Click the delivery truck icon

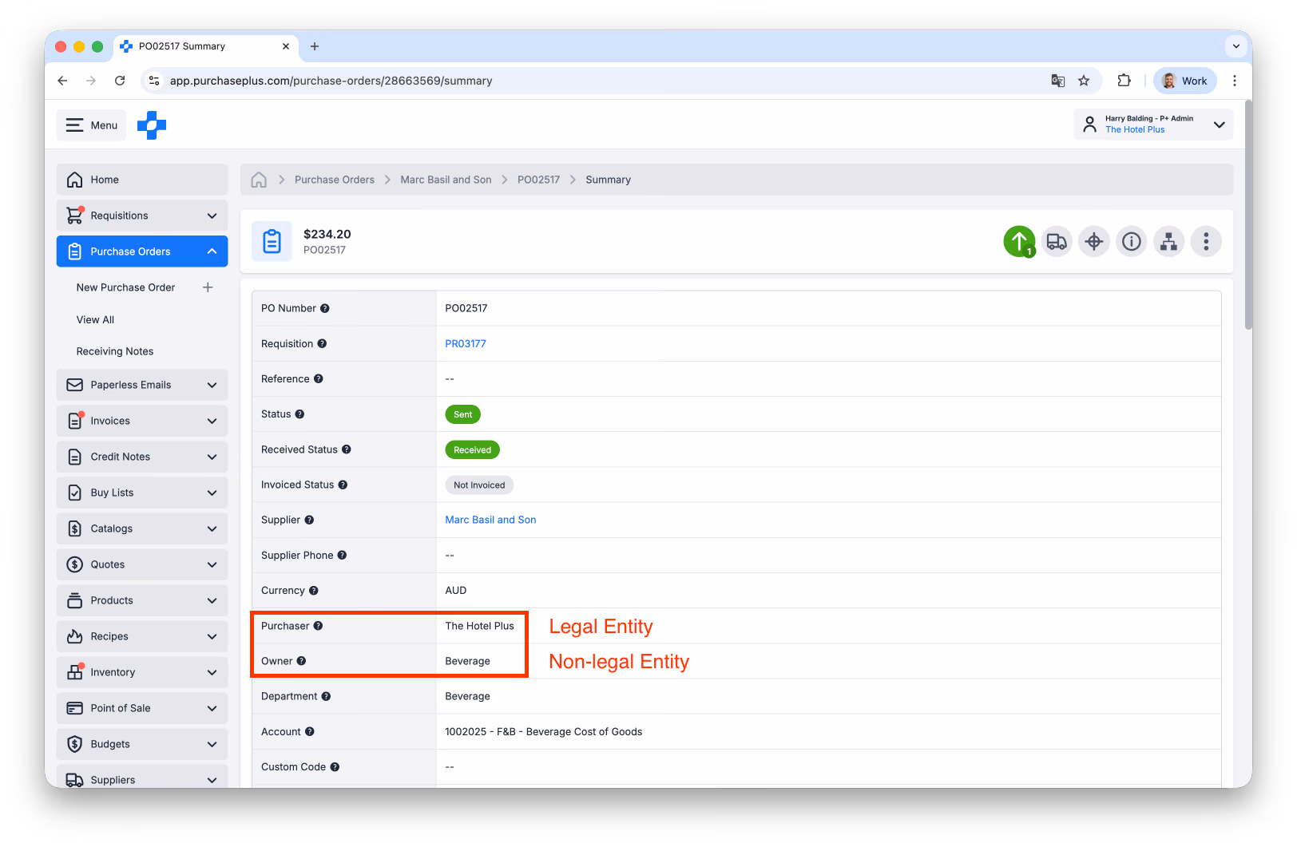pos(1057,241)
